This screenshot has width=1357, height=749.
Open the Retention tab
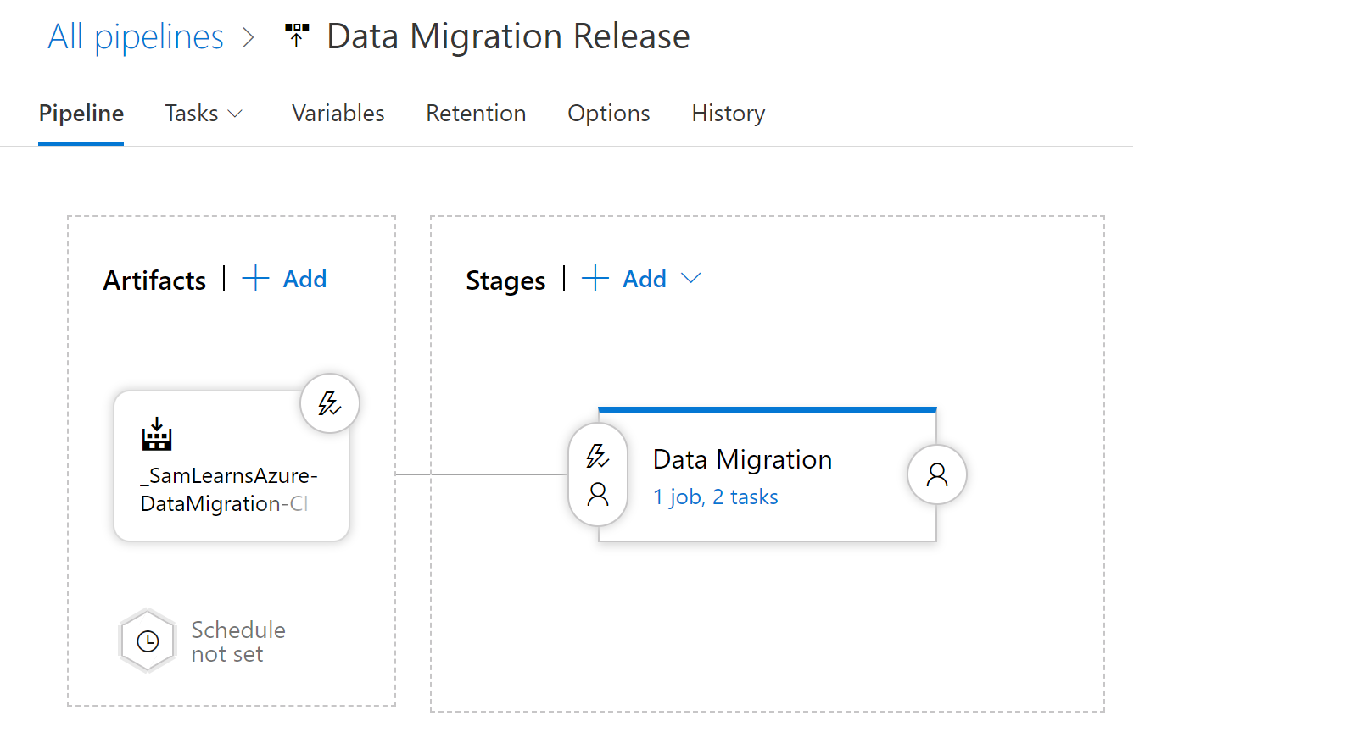click(x=476, y=114)
